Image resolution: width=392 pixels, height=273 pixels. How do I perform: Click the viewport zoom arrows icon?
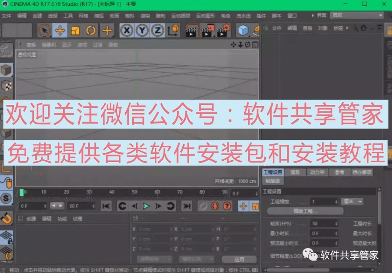(x=240, y=45)
